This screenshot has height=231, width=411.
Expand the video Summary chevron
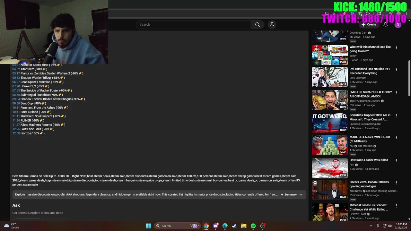pyautogui.click(x=301, y=194)
